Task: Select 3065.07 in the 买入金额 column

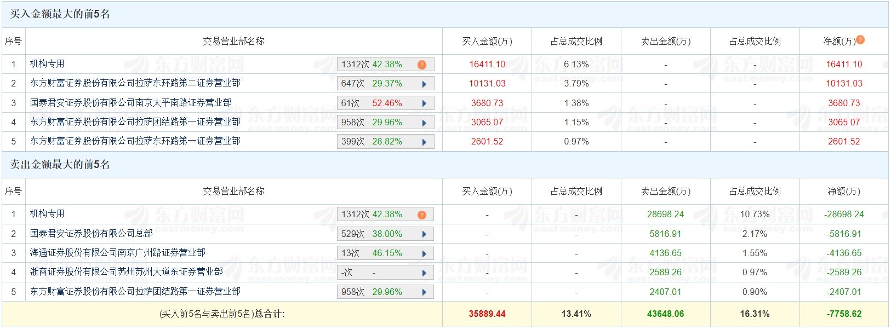Action: pyautogui.click(x=487, y=122)
